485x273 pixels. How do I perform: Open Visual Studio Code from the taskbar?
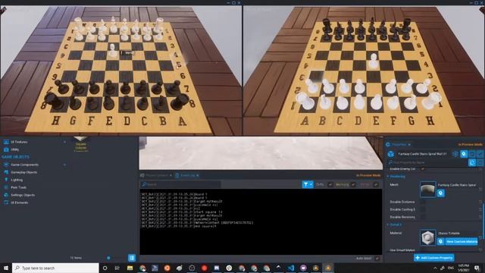click(291, 268)
